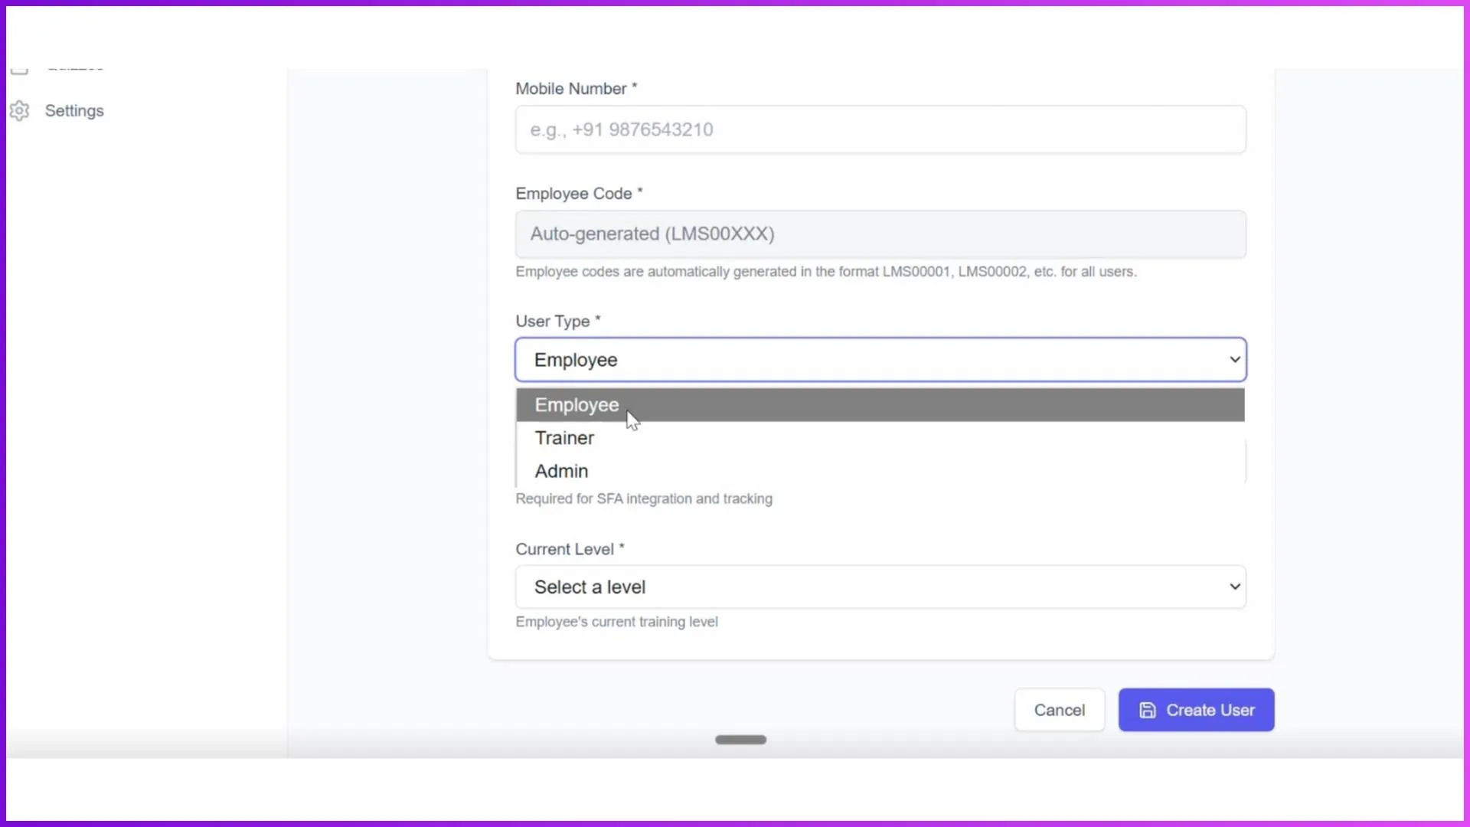The image size is (1470, 827).
Task: Click the Employee value shown in User Type box
Action: tap(576, 359)
